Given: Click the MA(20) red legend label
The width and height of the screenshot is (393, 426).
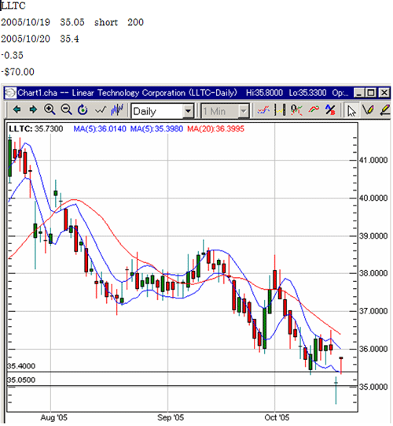Looking at the screenshot, I should tap(215, 129).
